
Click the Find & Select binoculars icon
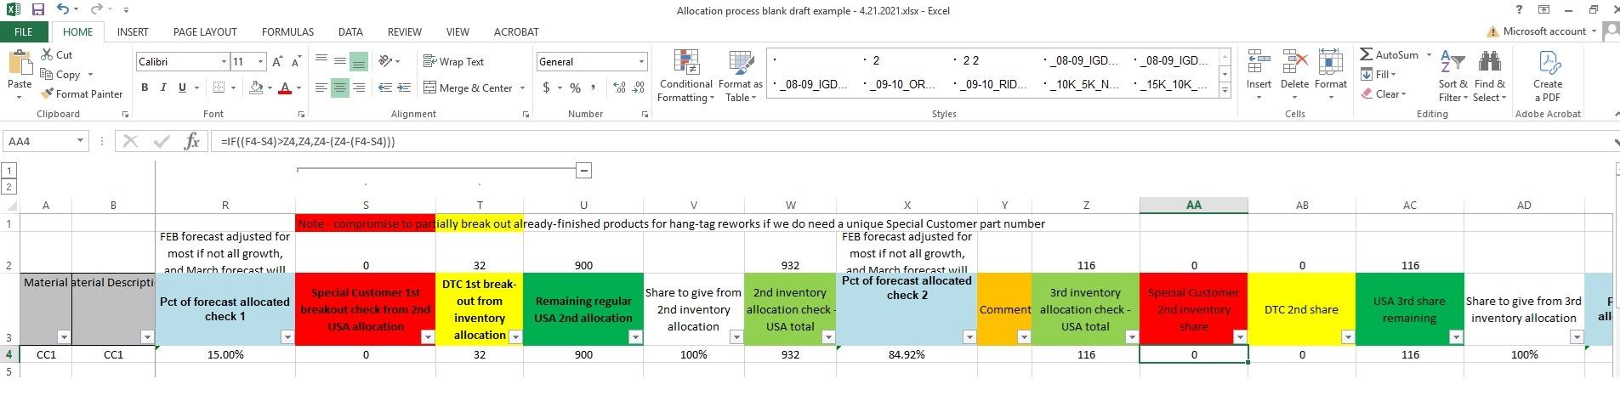[x=1489, y=63]
